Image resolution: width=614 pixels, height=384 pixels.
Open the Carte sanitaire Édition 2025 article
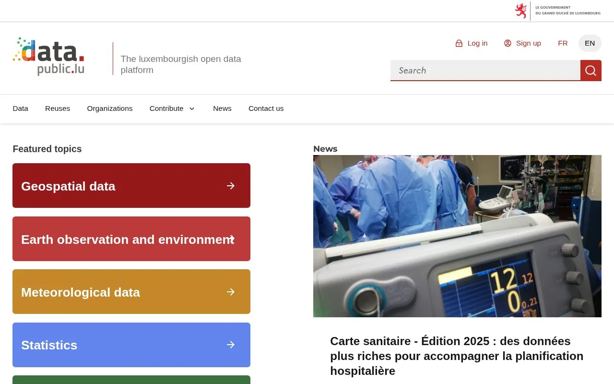point(457,356)
